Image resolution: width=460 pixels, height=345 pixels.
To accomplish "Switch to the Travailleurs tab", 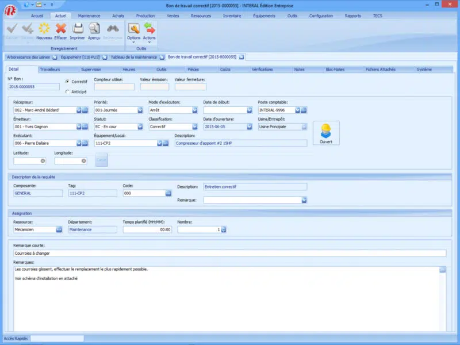I will pyautogui.click(x=51, y=70).
